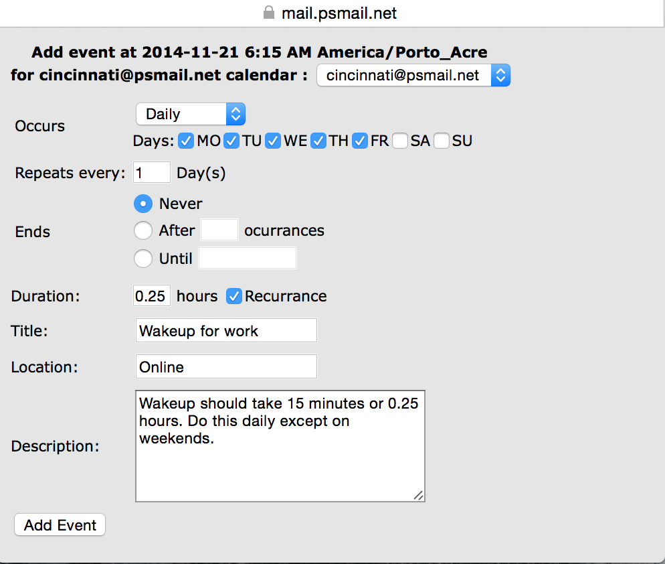Click the description box resize handle

[419, 496]
